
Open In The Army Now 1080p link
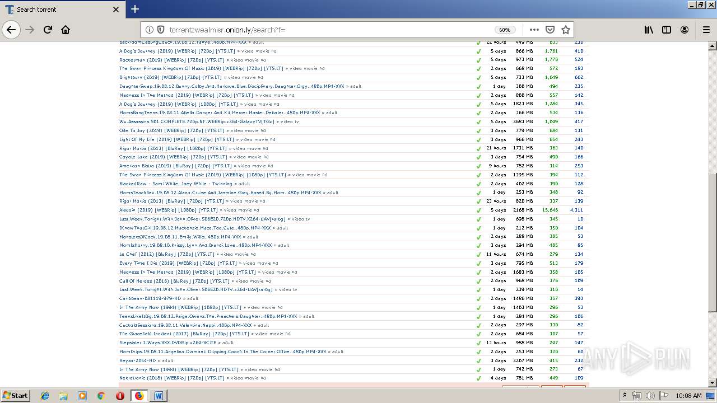click(180, 307)
